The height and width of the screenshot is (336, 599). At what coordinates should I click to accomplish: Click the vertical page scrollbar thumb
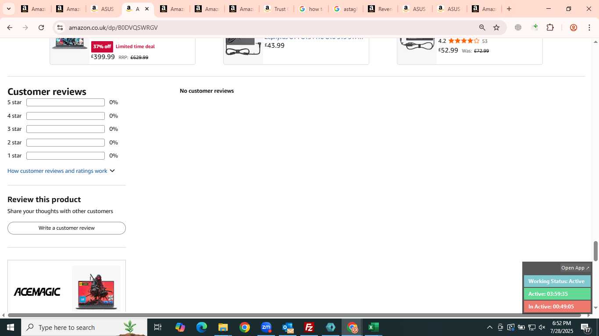[595, 251]
